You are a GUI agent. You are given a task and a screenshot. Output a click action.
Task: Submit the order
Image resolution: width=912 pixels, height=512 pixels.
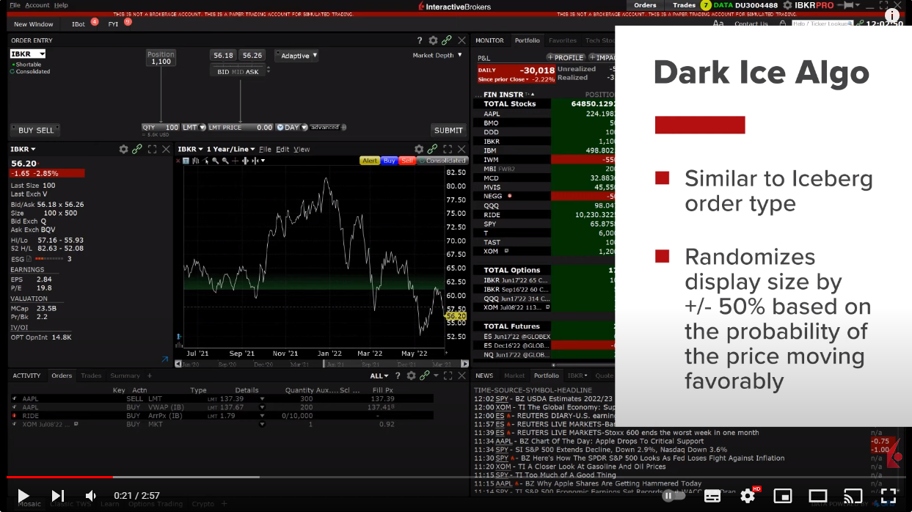(x=448, y=130)
